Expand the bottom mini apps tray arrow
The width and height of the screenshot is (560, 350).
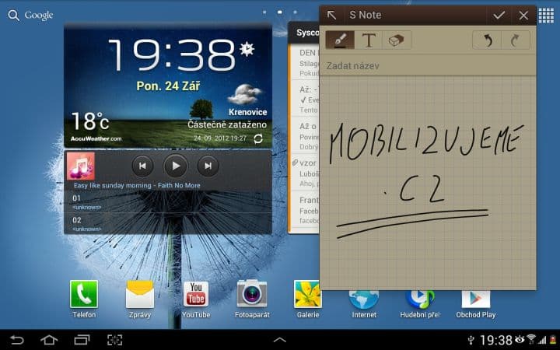point(280,340)
